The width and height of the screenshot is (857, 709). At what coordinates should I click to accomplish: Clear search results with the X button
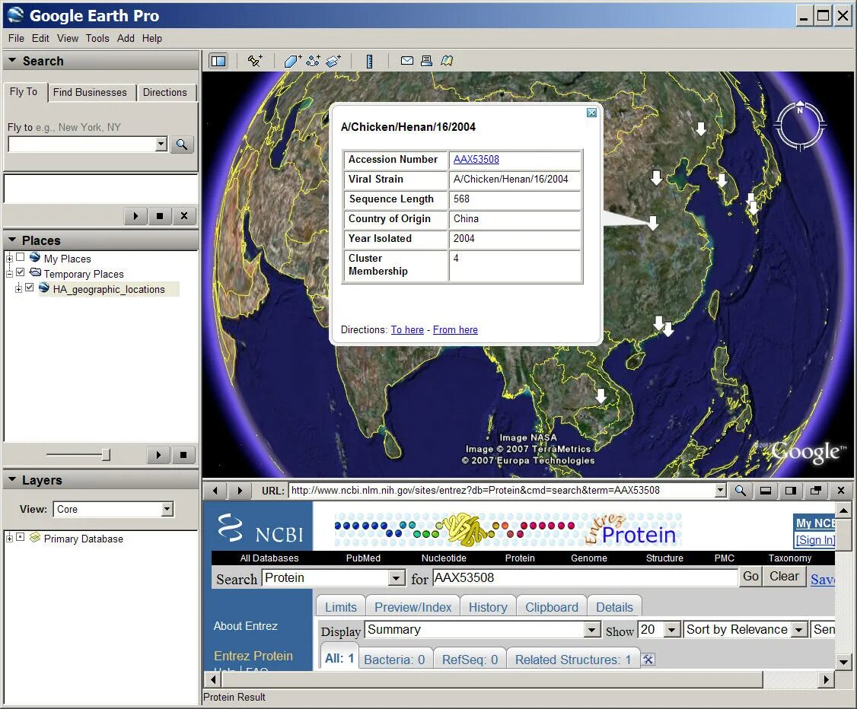(x=184, y=216)
